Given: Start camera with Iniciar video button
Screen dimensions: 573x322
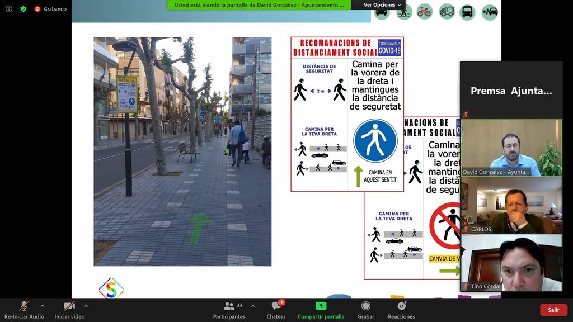Looking at the screenshot, I should [x=69, y=310].
